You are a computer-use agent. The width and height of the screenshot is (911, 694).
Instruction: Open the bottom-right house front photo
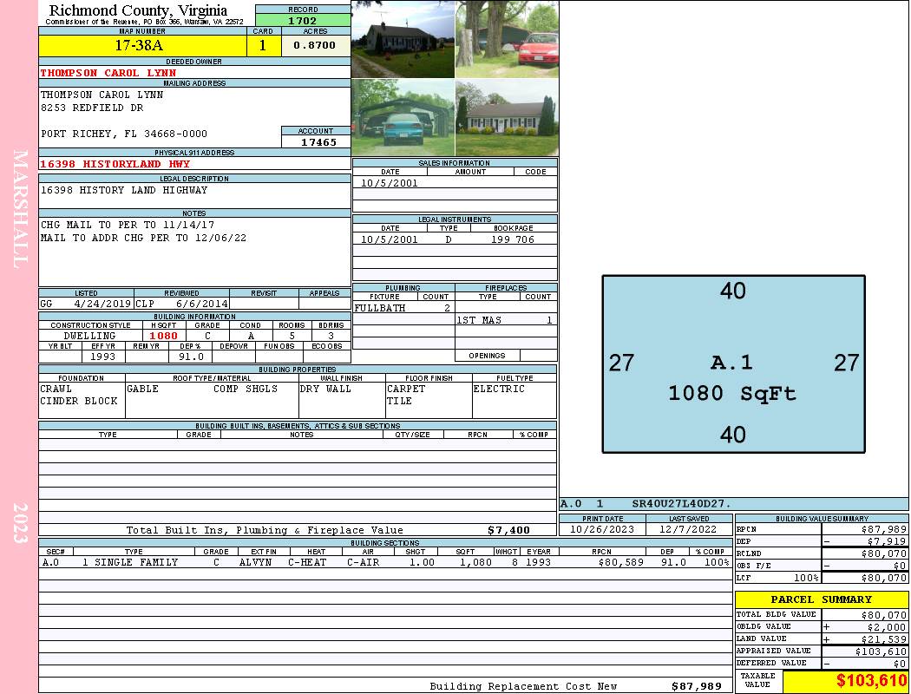coord(507,118)
